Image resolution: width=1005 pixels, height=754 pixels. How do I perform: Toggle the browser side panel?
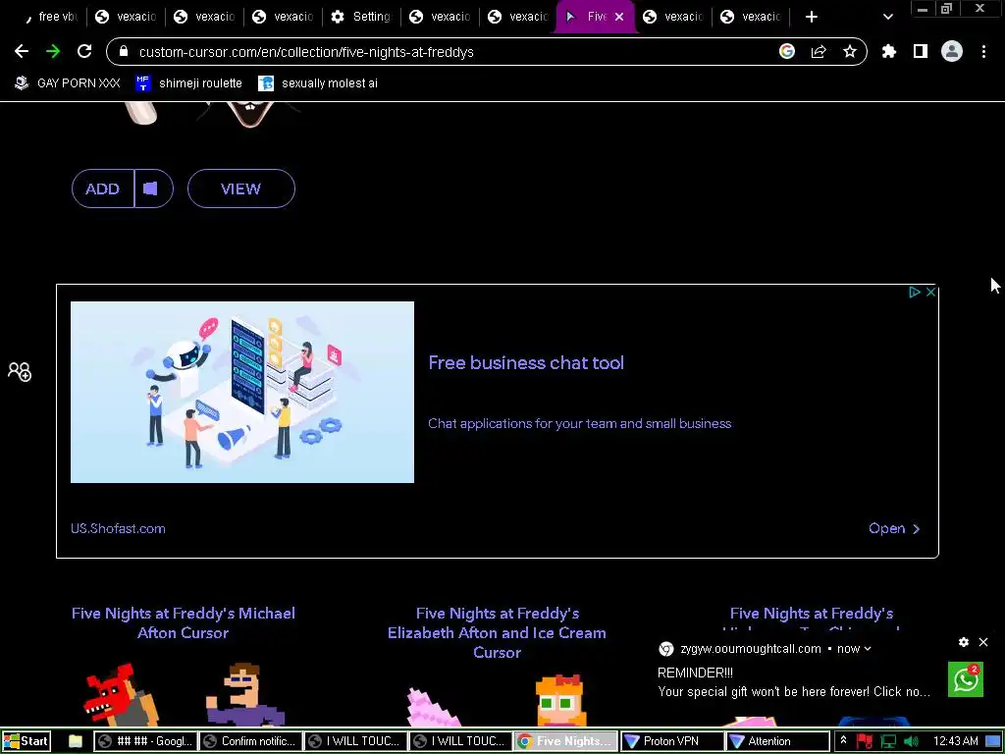(x=921, y=51)
